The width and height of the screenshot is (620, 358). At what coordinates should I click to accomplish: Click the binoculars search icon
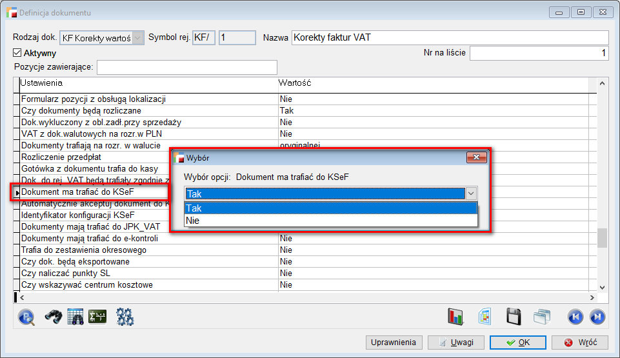point(52,317)
